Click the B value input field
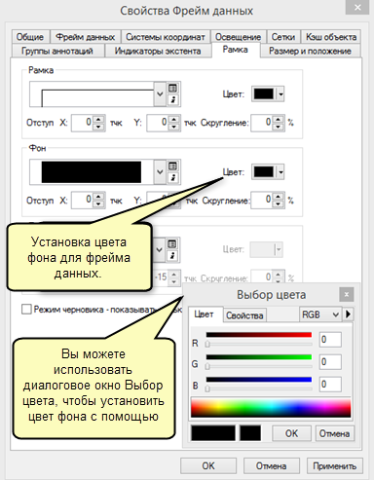 click(x=330, y=385)
